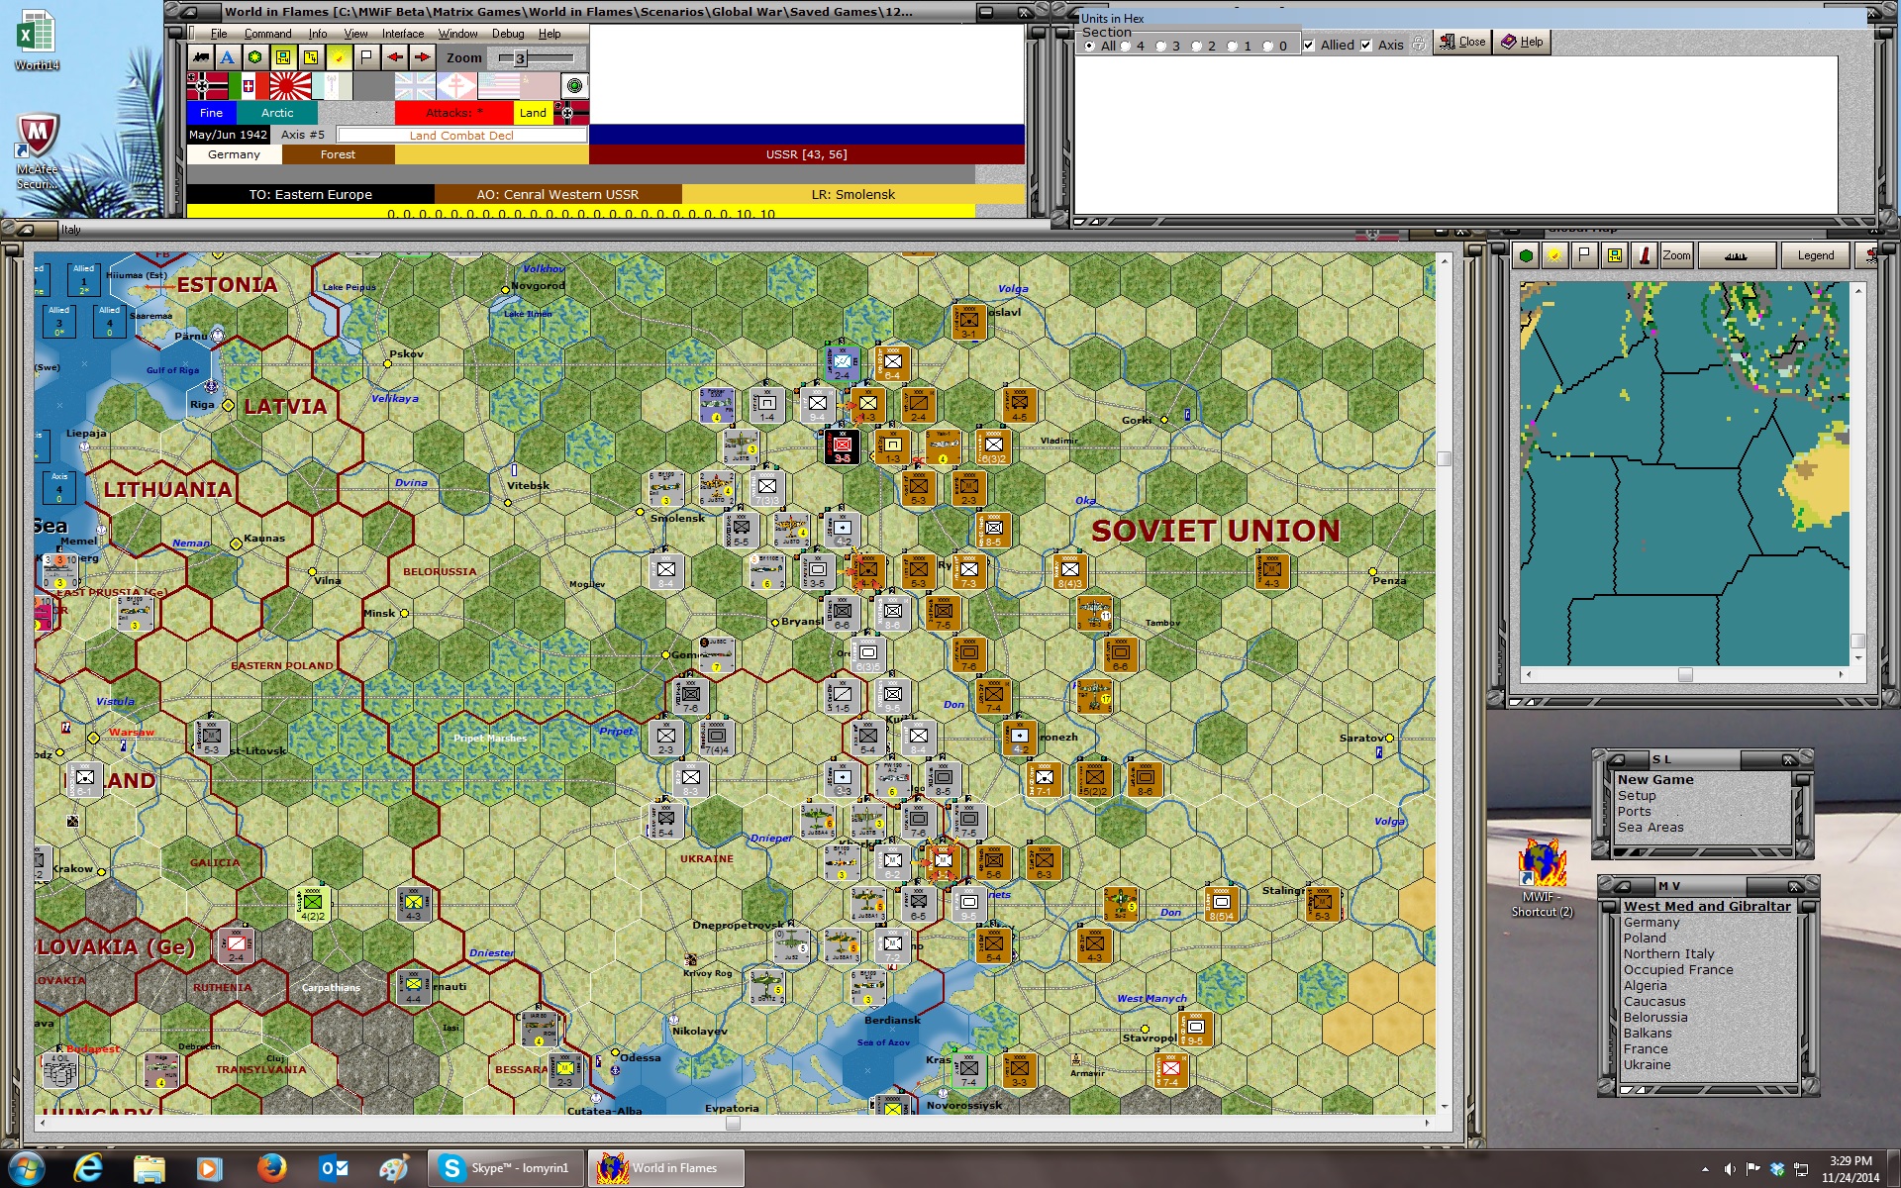Click the Legend button in Global Map
The height and width of the screenshot is (1188, 1901).
click(1815, 255)
